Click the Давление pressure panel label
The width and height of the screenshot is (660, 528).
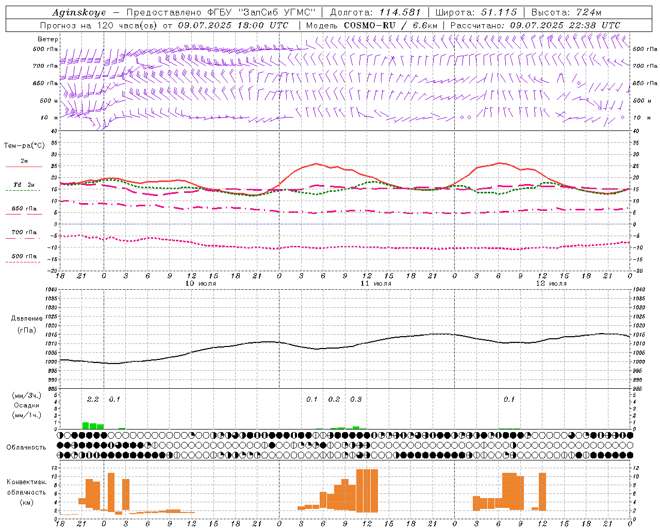pos(27,319)
